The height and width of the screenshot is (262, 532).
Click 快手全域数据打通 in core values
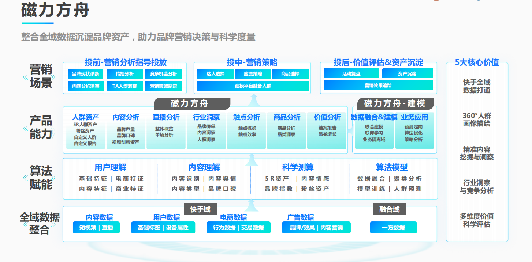pos(477,86)
